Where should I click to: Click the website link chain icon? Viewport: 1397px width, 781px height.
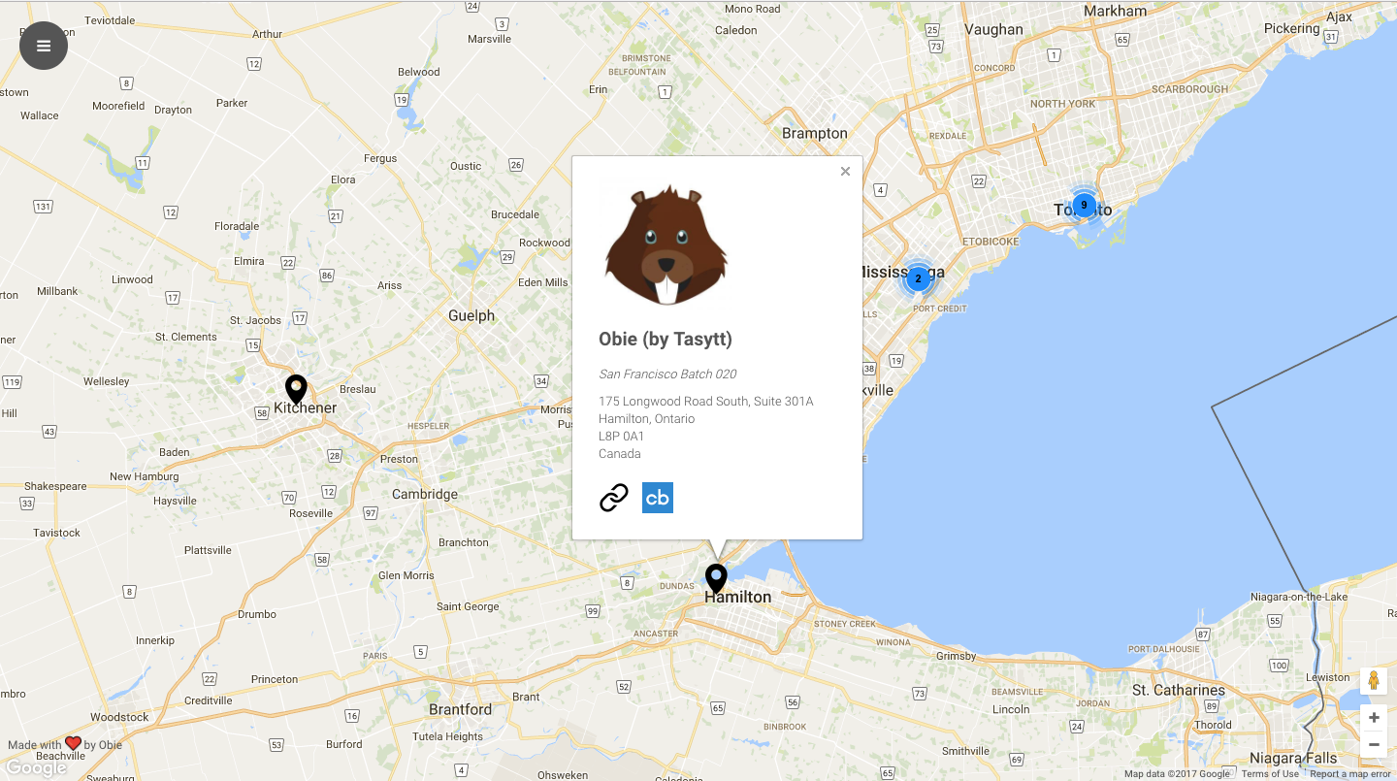(614, 498)
